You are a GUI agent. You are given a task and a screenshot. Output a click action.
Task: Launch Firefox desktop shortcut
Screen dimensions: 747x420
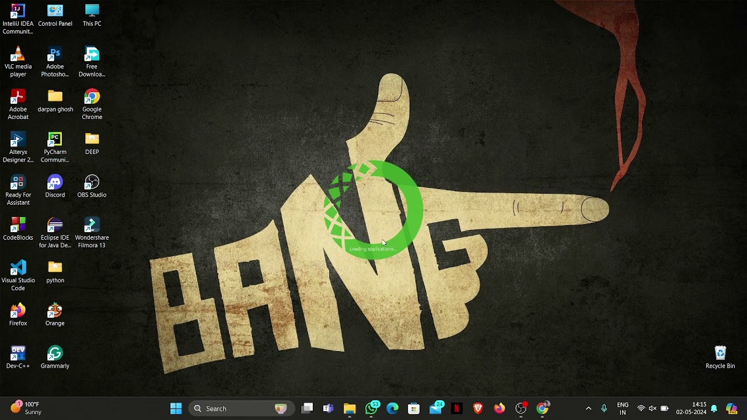18,315
